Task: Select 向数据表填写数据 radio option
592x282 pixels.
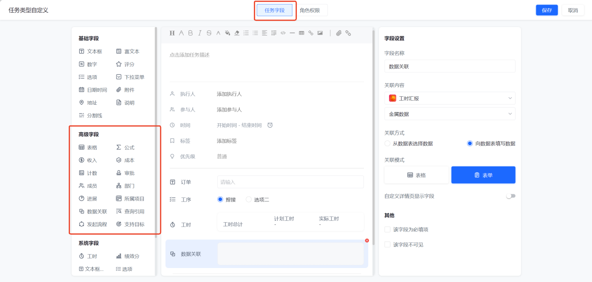Action: 470,143
